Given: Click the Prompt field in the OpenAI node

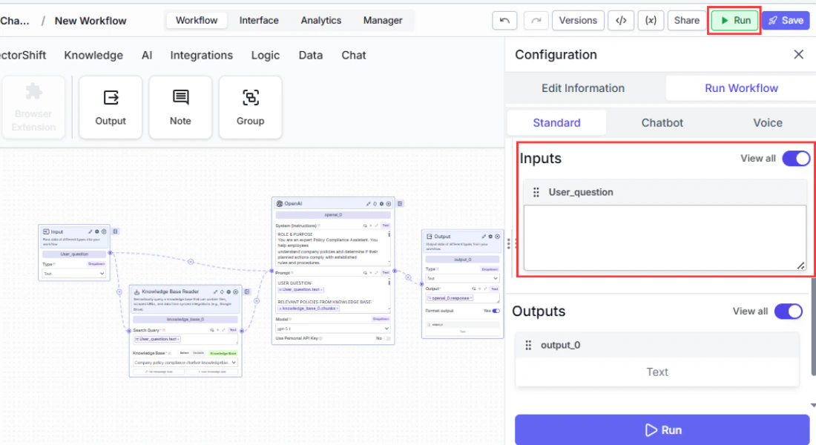Looking at the screenshot, I should pos(332,296).
